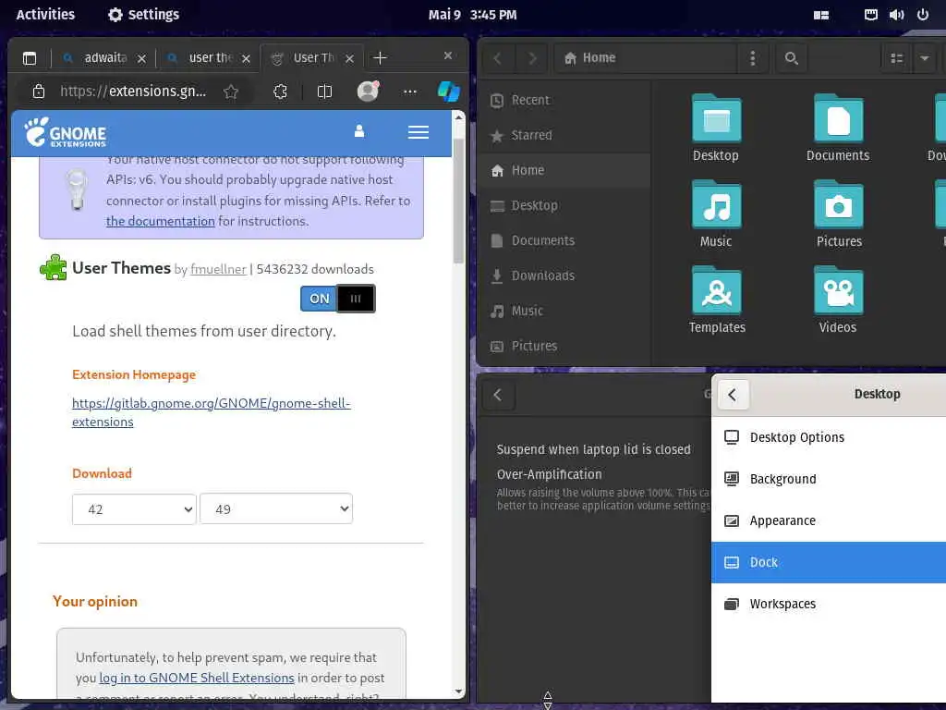Screen dimensions: 946x710
Task: Open browser extensions puzzle icon
Action: (280, 92)
